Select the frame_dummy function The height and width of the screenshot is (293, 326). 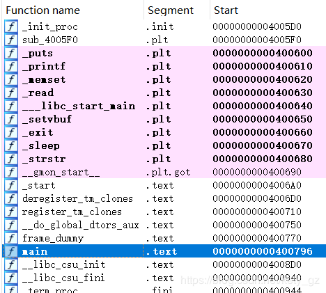(164, 238)
